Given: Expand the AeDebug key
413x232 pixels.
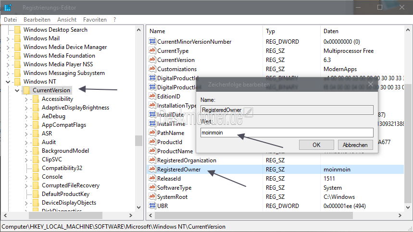Looking at the screenshot, I should 26,117.
